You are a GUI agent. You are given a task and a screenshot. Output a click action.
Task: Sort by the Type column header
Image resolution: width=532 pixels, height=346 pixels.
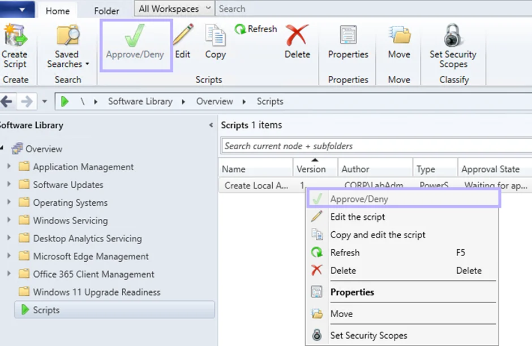point(435,169)
